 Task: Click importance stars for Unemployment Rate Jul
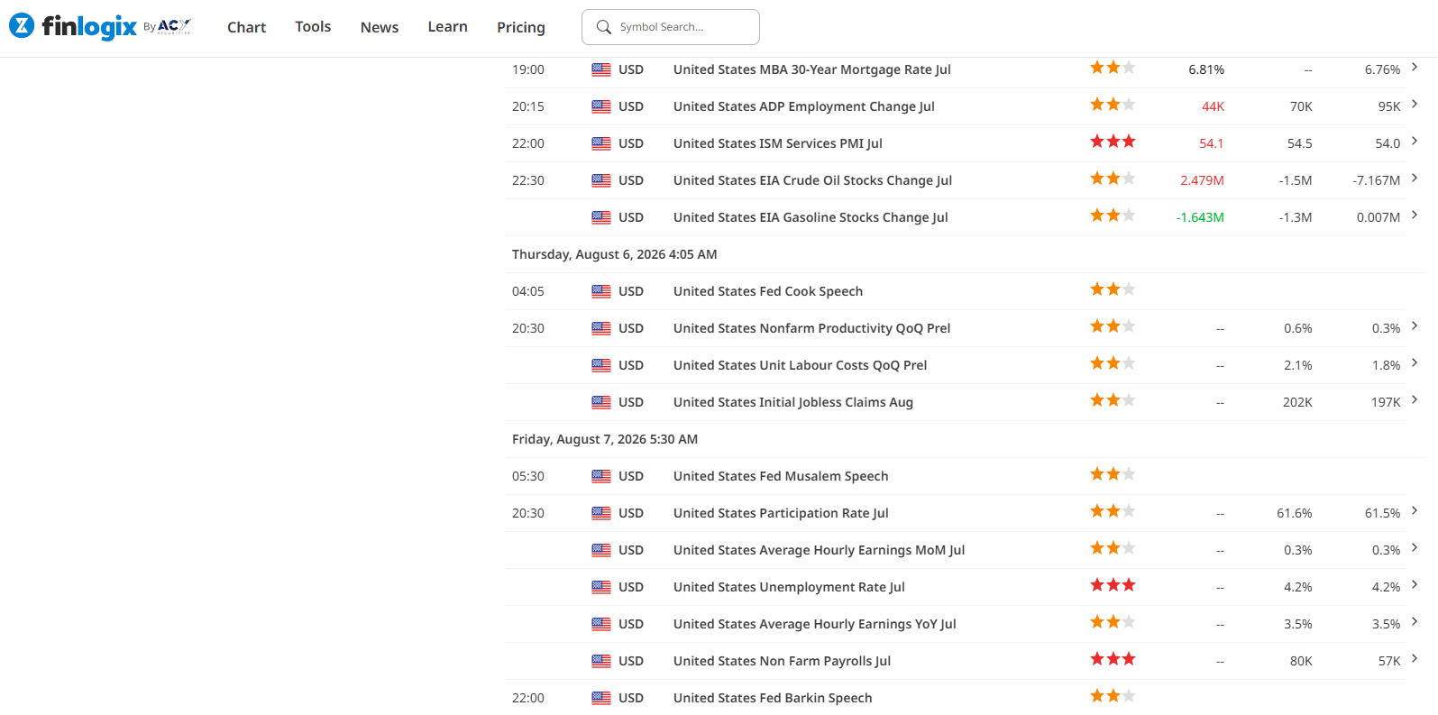pos(1113,585)
